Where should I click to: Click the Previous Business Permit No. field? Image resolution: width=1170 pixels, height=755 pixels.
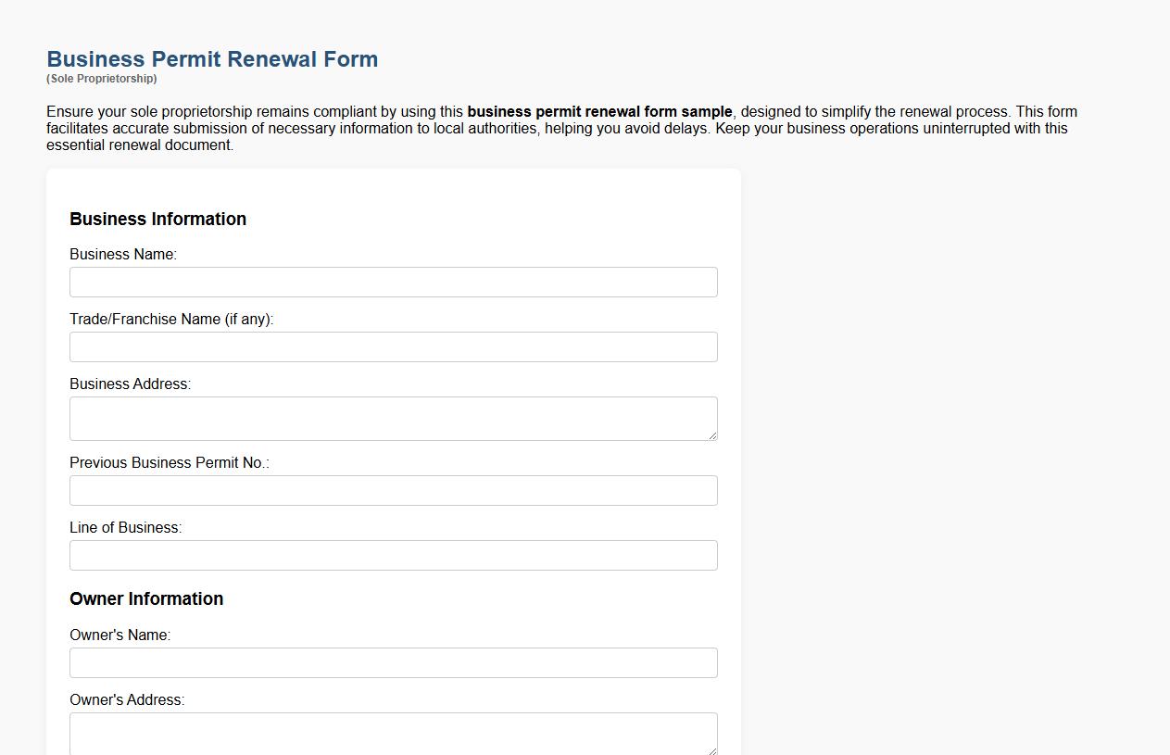pos(393,490)
